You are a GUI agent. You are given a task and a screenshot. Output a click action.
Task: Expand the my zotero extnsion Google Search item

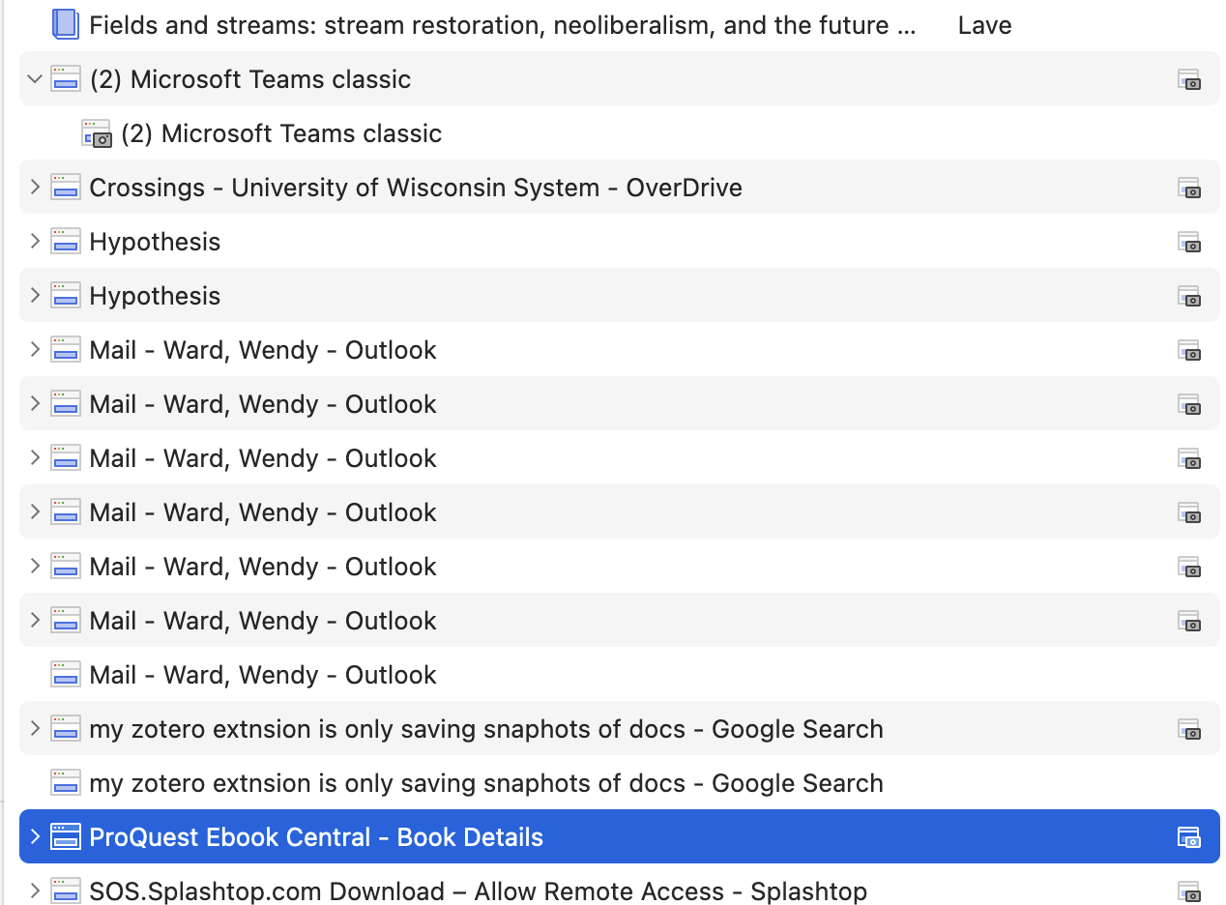[35, 728]
